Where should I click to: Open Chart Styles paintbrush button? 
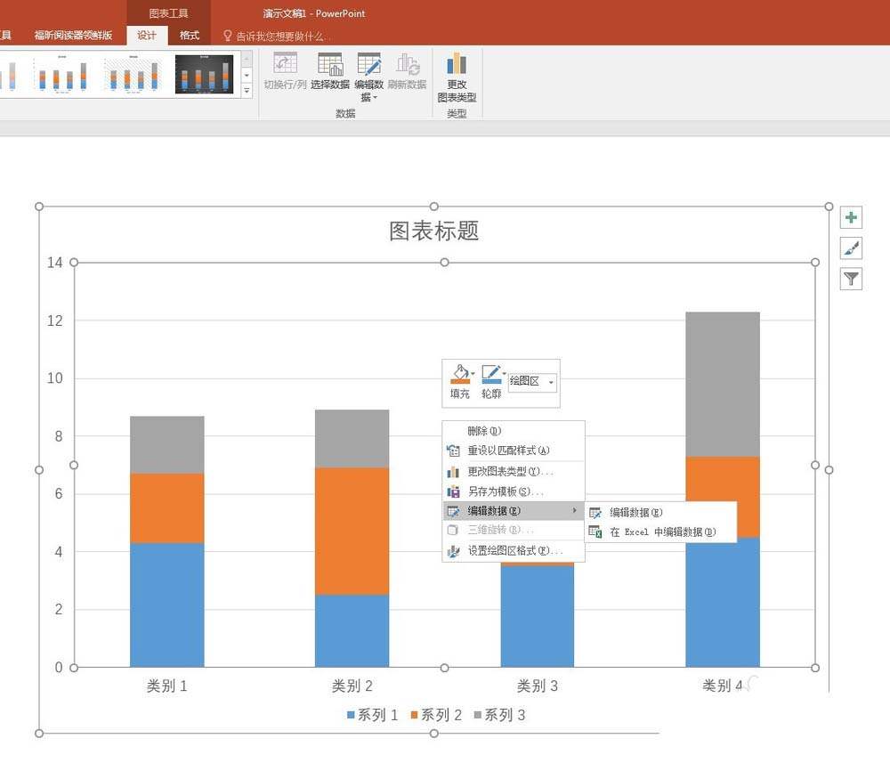point(852,248)
